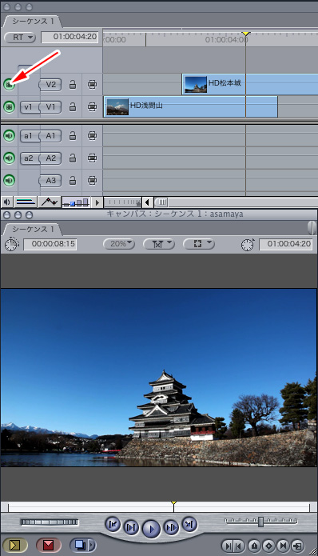Toggle clip overlays graph icon

[50, 202]
